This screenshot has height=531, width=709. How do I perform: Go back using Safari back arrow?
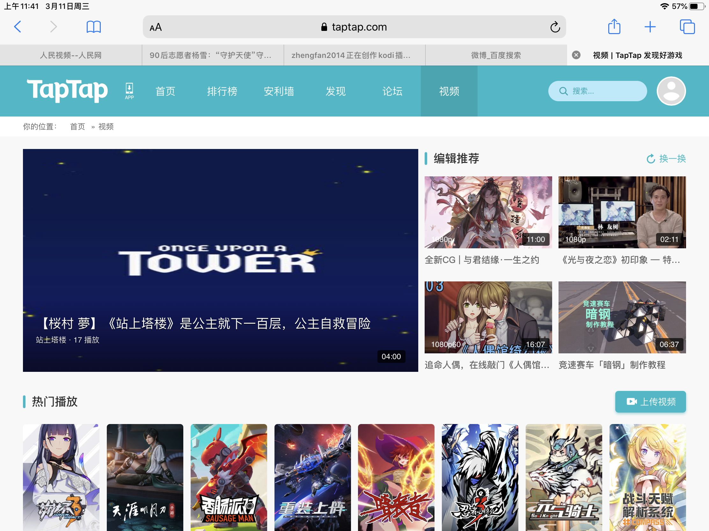pyautogui.click(x=18, y=27)
